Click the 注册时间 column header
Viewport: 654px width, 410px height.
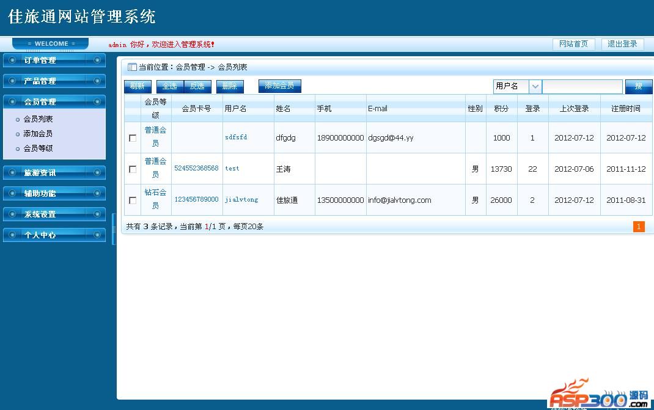point(626,108)
